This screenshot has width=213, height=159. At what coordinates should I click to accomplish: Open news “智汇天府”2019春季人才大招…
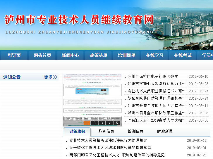click(x=156, y=120)
